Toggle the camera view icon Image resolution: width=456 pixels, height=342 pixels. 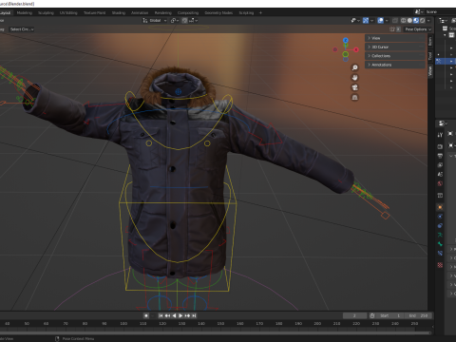(355, 87)
